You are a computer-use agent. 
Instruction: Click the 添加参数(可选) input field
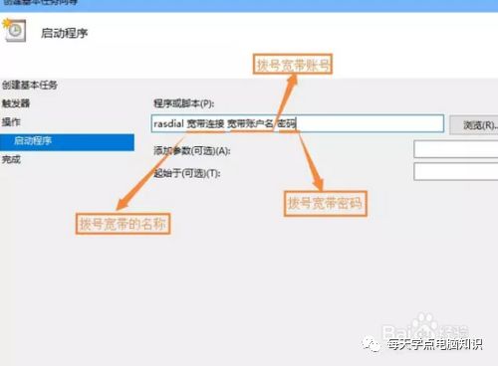pyautogui.click(x=456, y=149)
